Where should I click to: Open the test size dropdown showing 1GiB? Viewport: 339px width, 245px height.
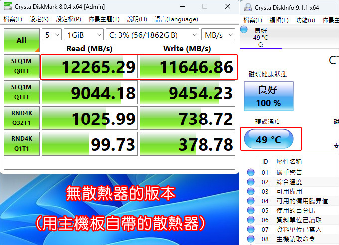[84, 34]
